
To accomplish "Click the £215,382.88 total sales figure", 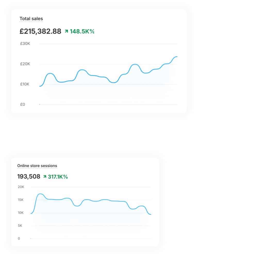I will click(x=40, y=31).
